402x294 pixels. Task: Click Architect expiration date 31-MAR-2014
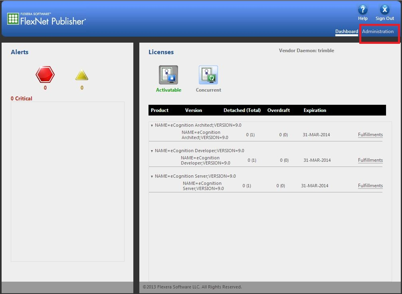tap(316, 135)
